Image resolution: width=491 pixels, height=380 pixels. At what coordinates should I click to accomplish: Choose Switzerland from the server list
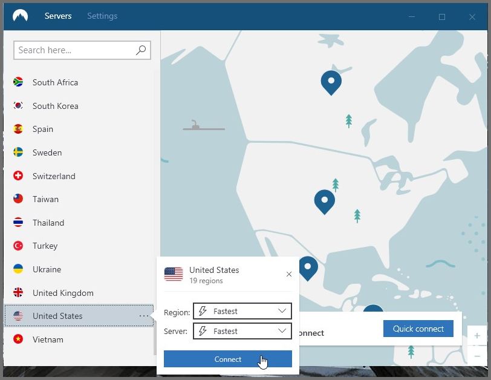79,176
